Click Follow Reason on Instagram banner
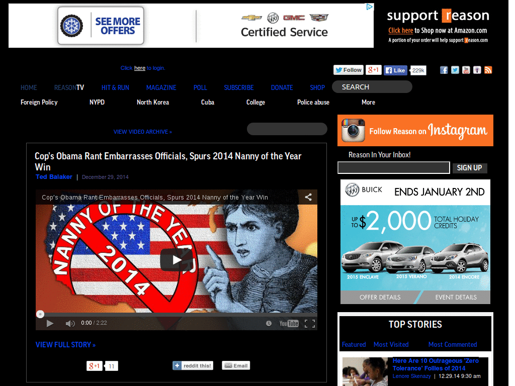 [x=415, y=130]
